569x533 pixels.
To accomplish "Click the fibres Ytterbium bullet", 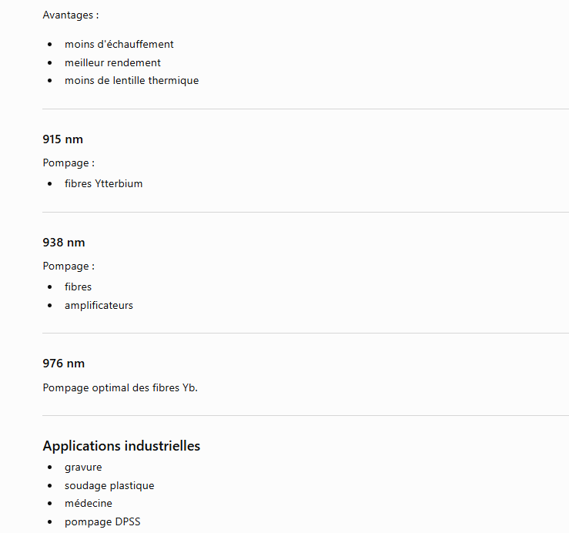I will 103,184.
